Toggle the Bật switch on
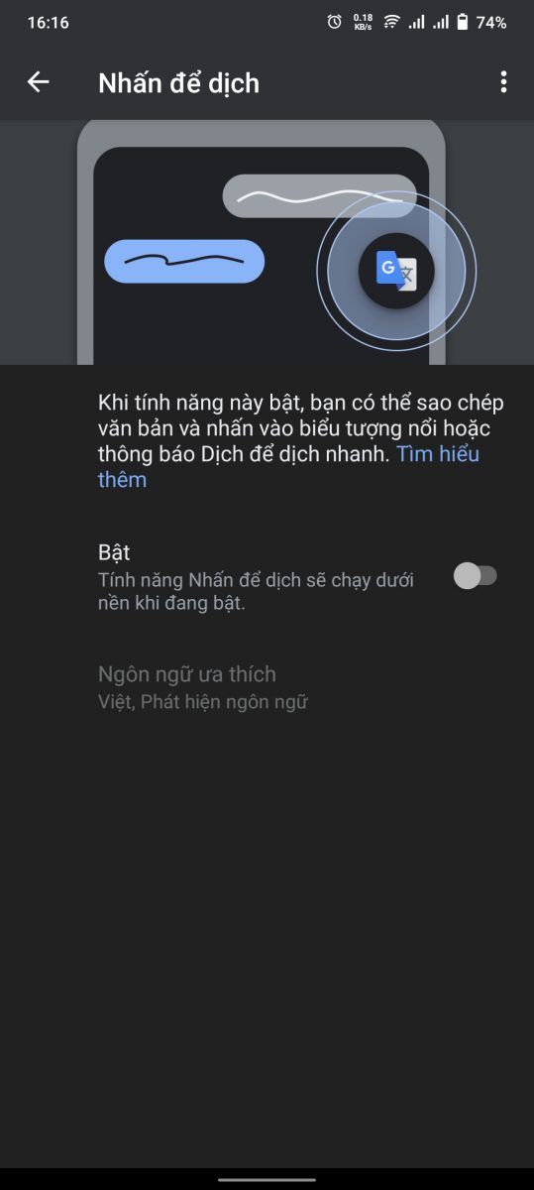The height and width of the screenshot is (1190, 534). point(476,576)
